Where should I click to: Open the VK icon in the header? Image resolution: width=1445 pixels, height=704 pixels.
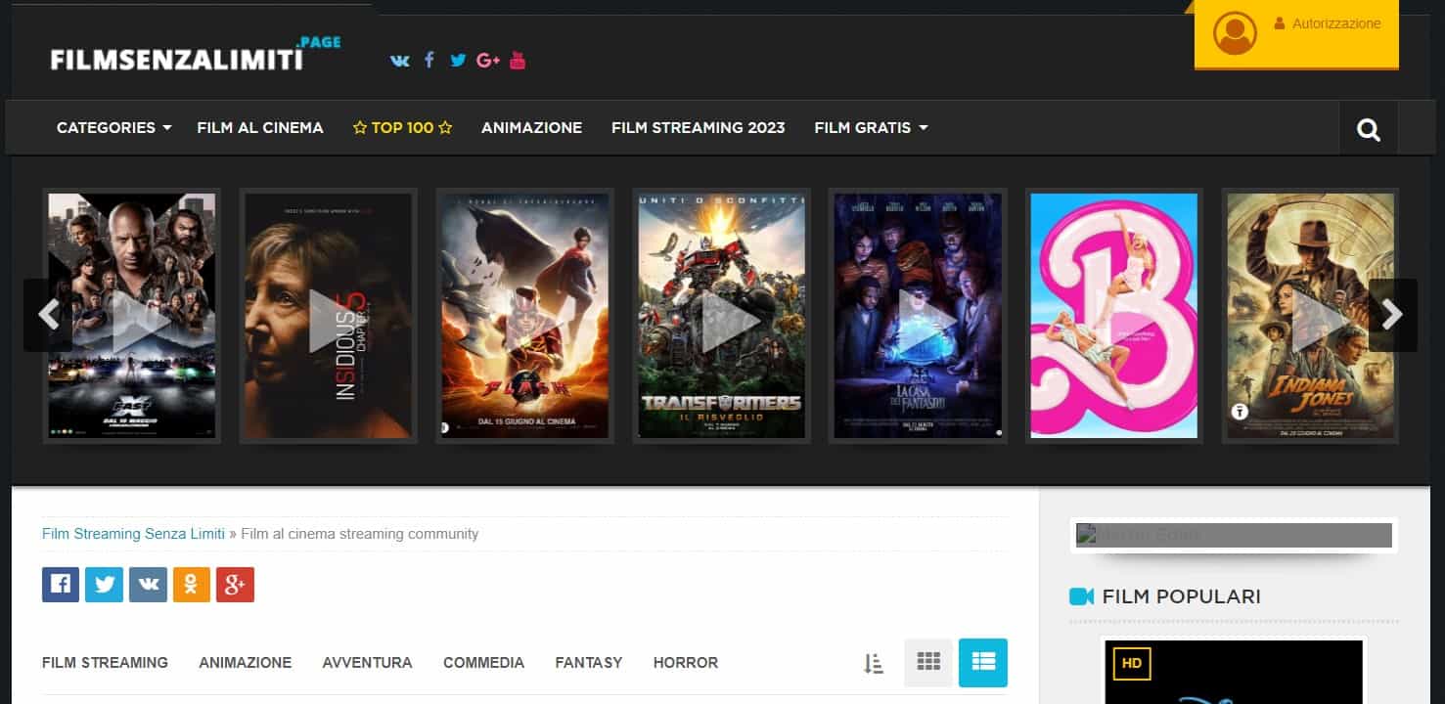399,61
